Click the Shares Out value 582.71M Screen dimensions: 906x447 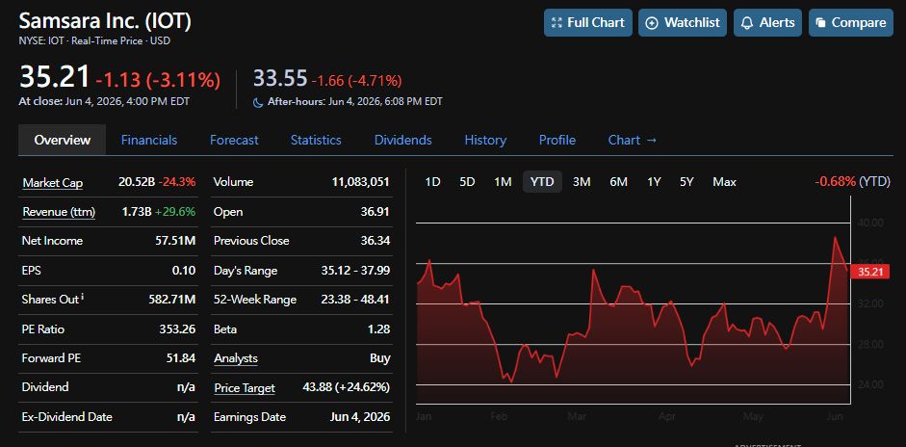click(x=171, y=300)
